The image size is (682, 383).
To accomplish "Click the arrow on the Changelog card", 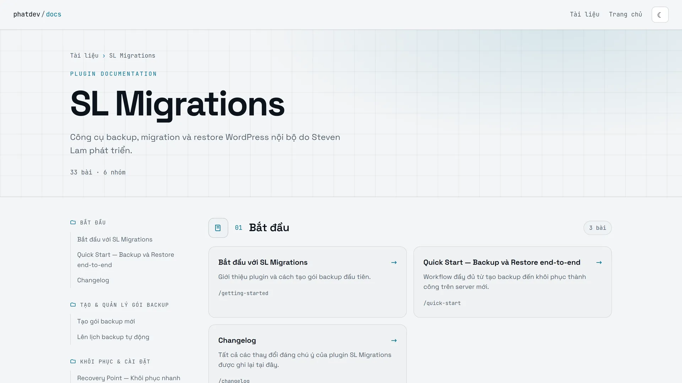I will tap(394, 340).
